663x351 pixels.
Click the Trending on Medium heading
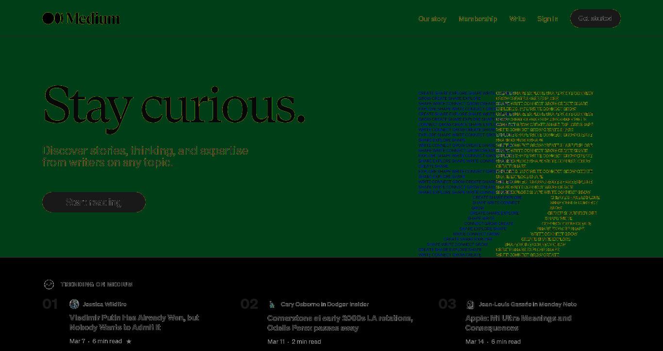coord(97,285)
